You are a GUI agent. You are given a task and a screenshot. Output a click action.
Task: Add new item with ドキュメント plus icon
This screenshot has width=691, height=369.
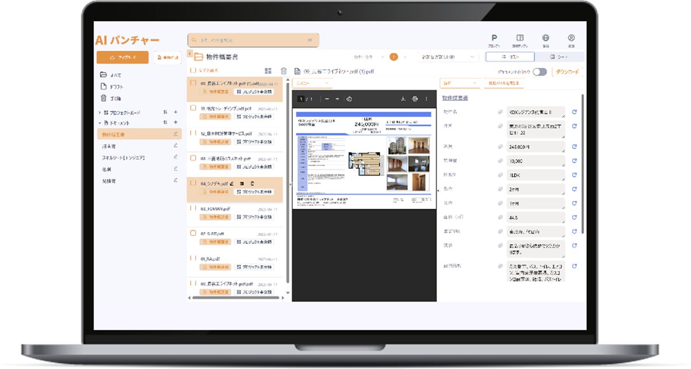click(x=175, y=122)
